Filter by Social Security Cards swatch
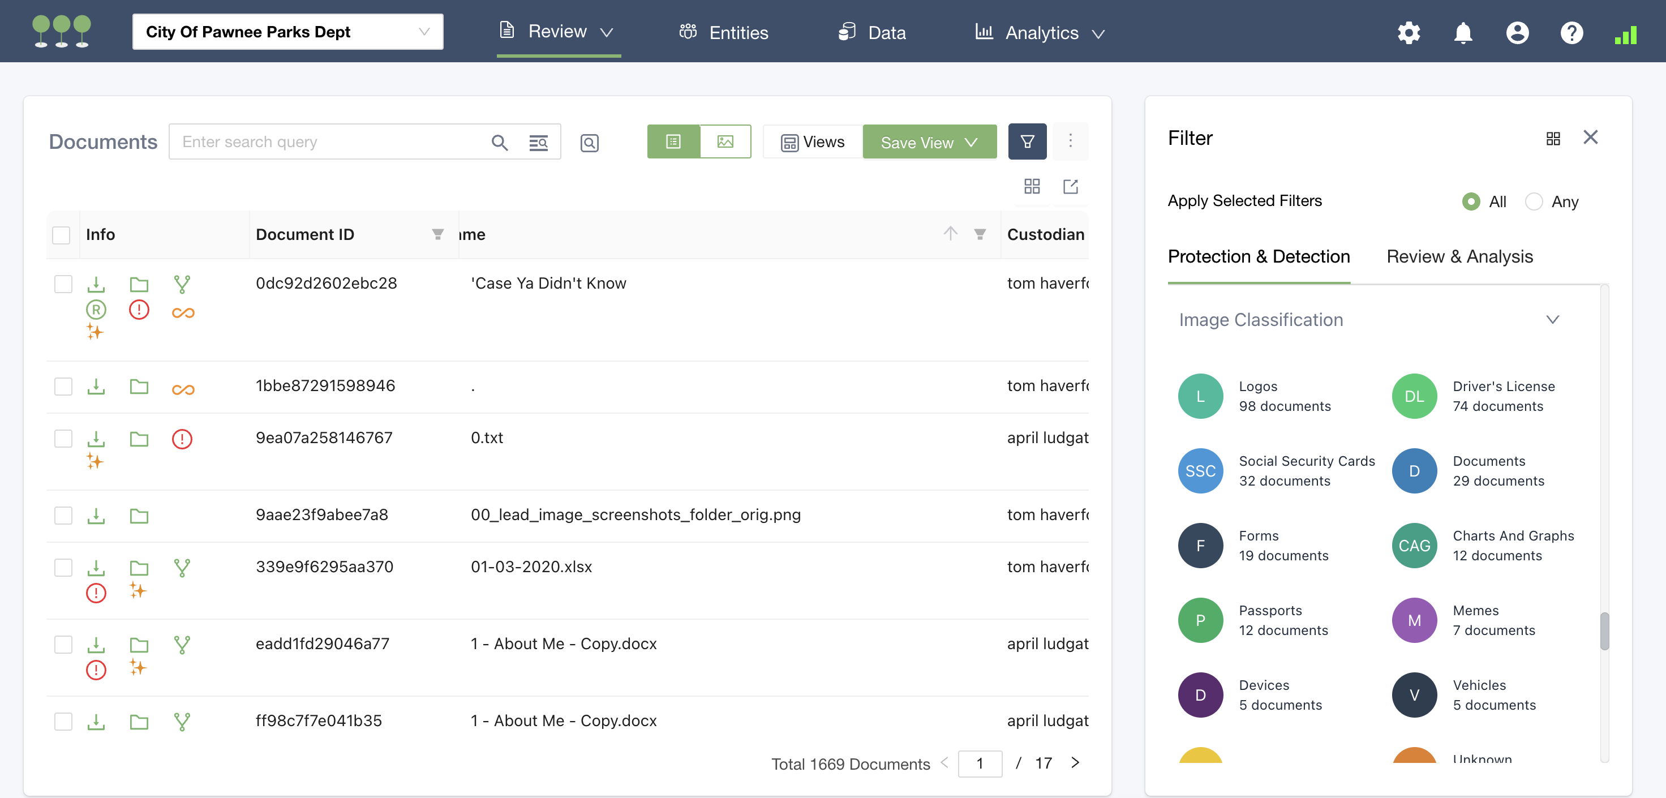The width and height of the screenshot is (1666, 798). click(1200, 471)
